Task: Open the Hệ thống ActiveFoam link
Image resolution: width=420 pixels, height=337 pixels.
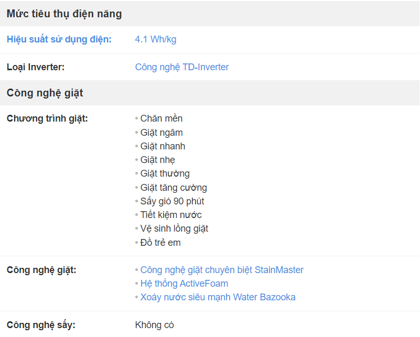Action: (x=184, y=284)
